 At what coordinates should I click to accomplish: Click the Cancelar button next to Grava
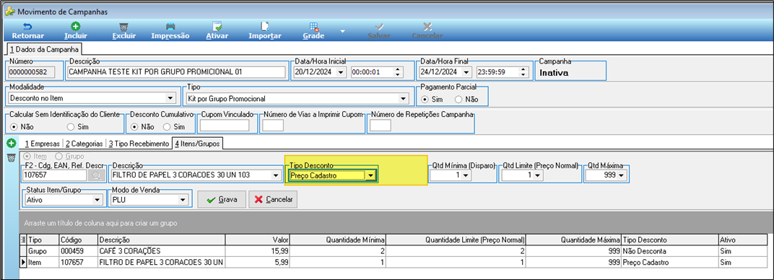(x=273, y=200)
